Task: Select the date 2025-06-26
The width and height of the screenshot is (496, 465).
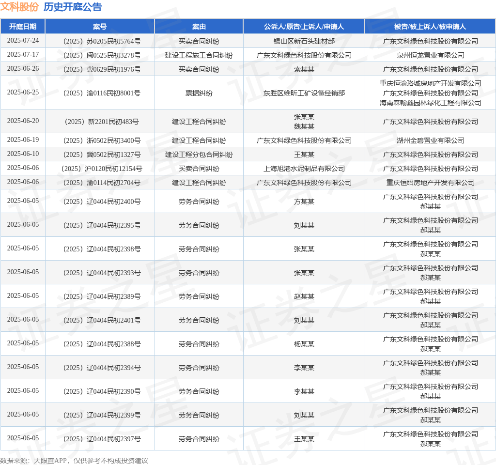Action: [23, 69]
